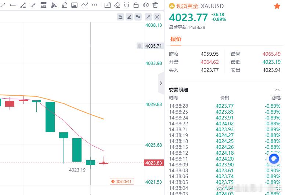
Task: Select the trade row at 14:38:06
Action: coord(225,176)
